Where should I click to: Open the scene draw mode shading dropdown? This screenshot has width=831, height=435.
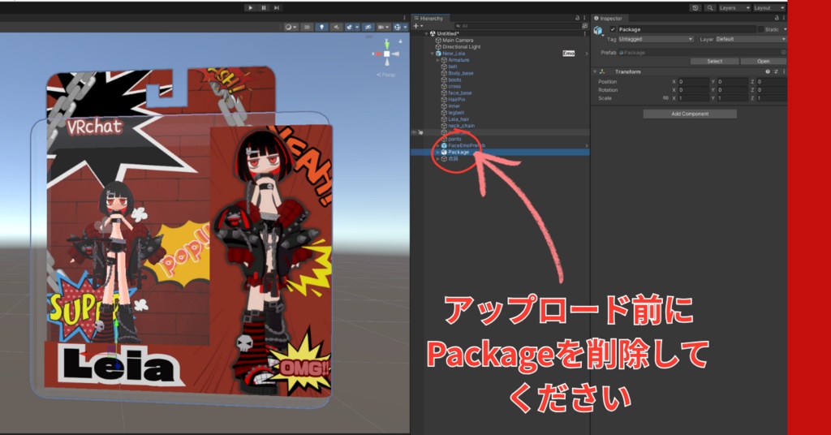(x=291, y=27)
